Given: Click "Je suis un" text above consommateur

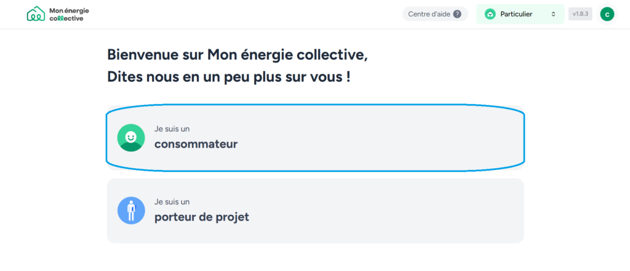Looking at the screenshot, I should pos(172,129).
